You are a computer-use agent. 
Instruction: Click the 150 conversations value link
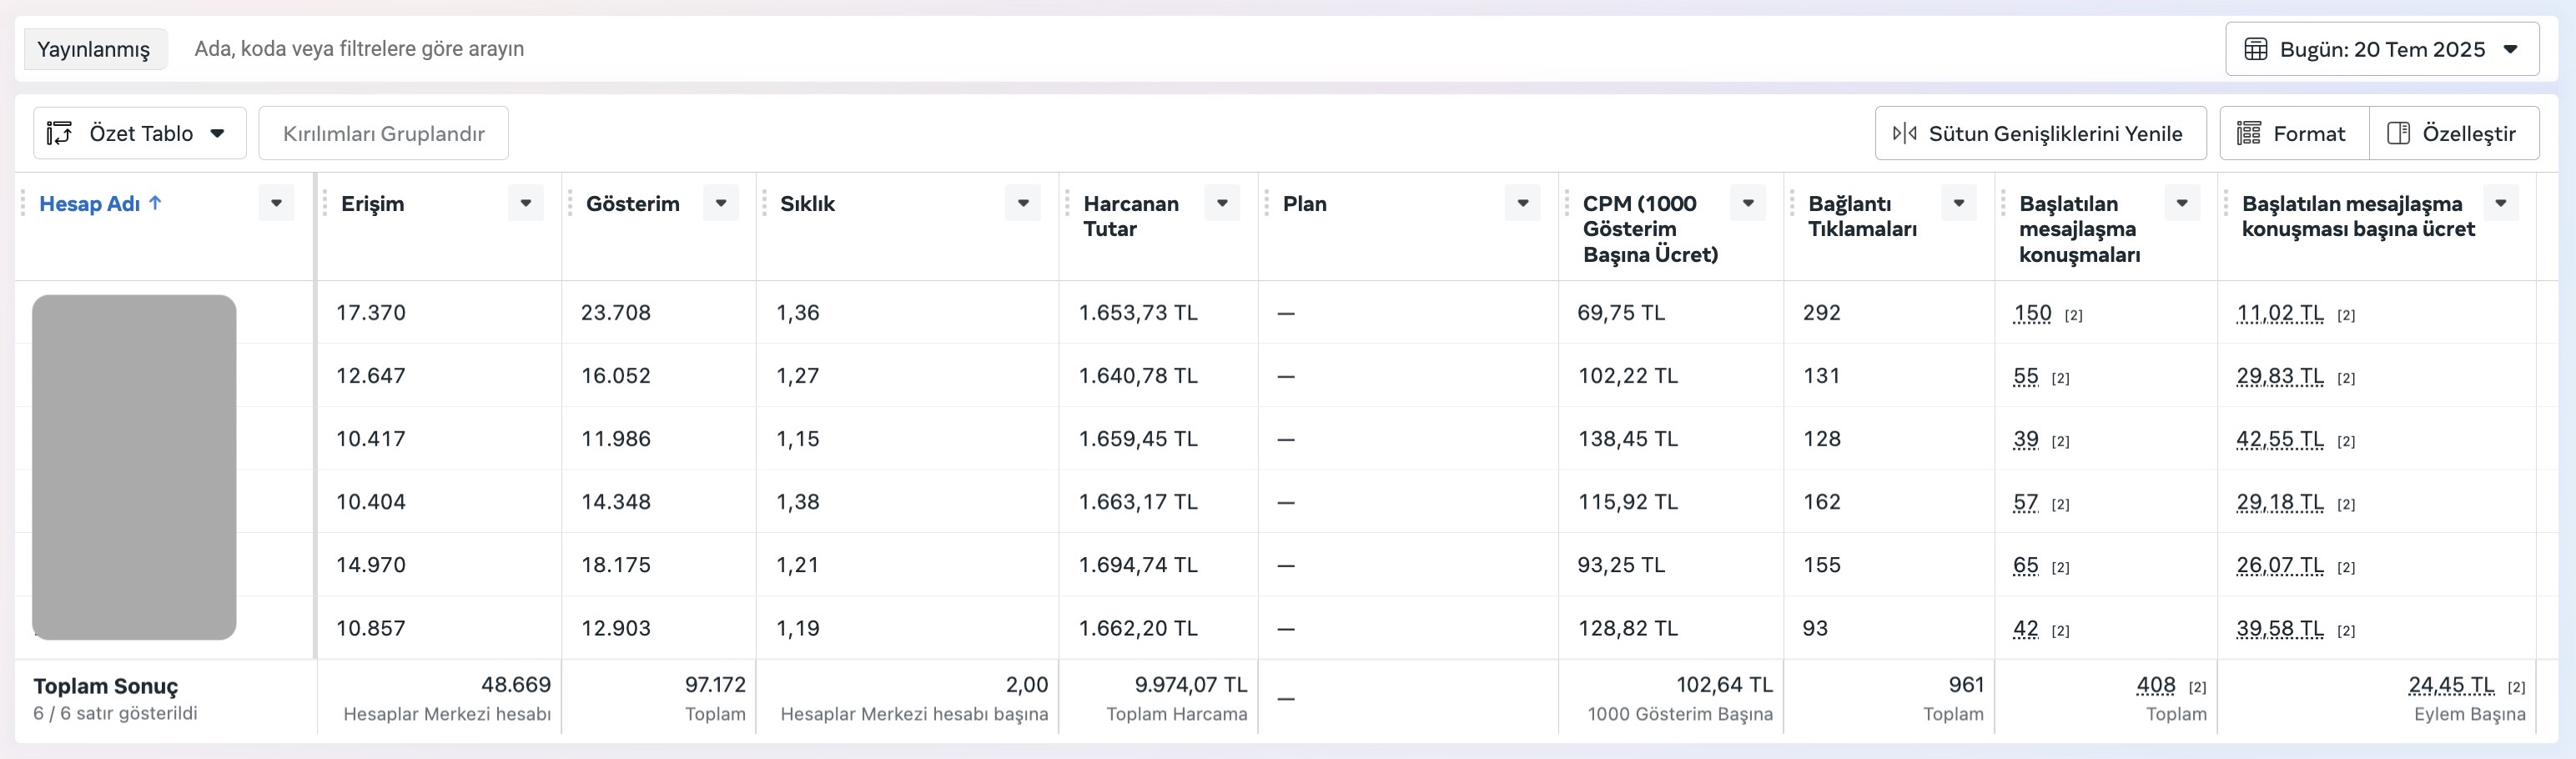(x=2032, y=313)
